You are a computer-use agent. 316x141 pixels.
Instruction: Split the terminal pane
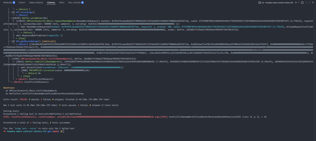click(x=302, y=3)
